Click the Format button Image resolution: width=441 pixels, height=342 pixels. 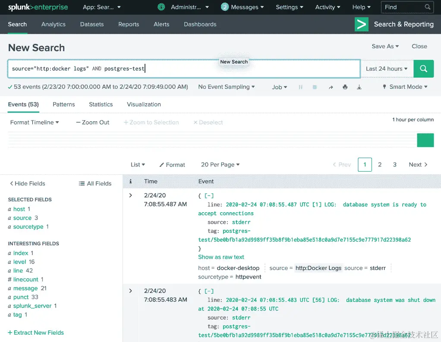[x=172, y=165]
